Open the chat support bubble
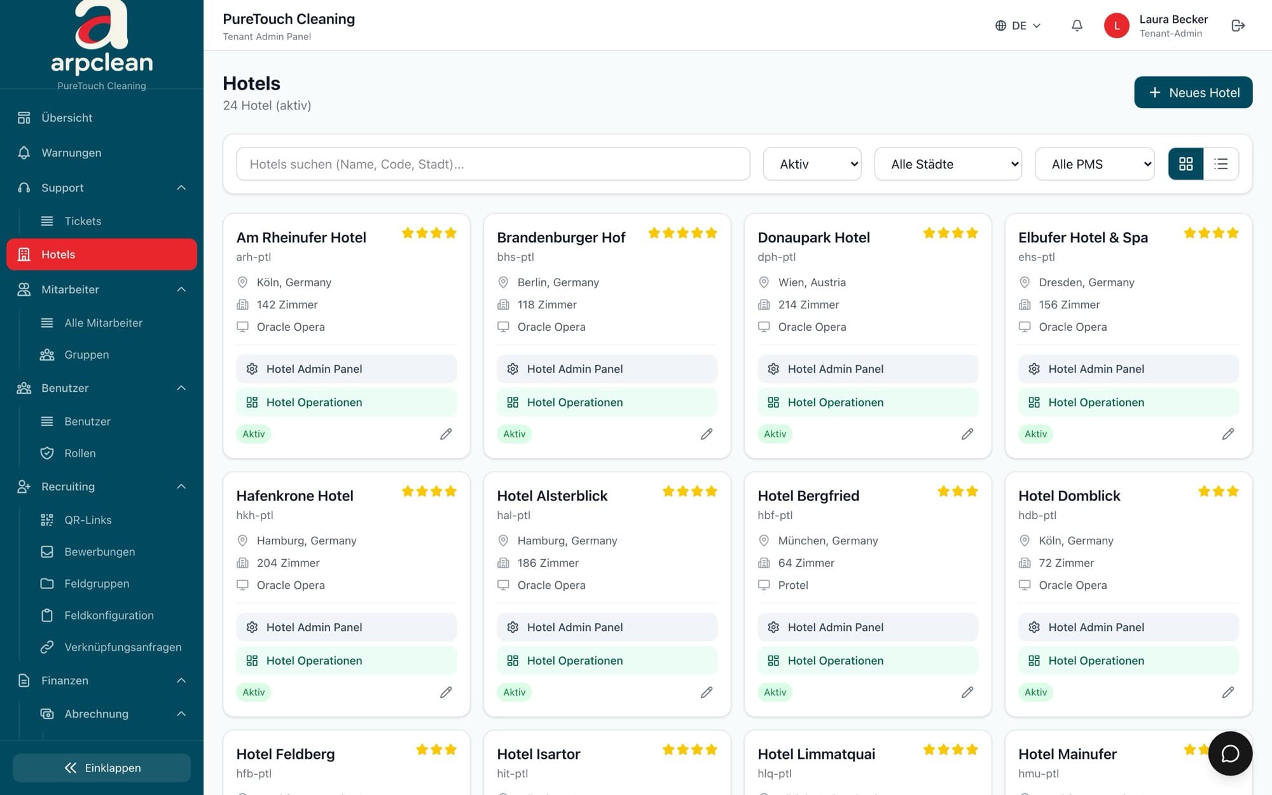 [1230, 754]
